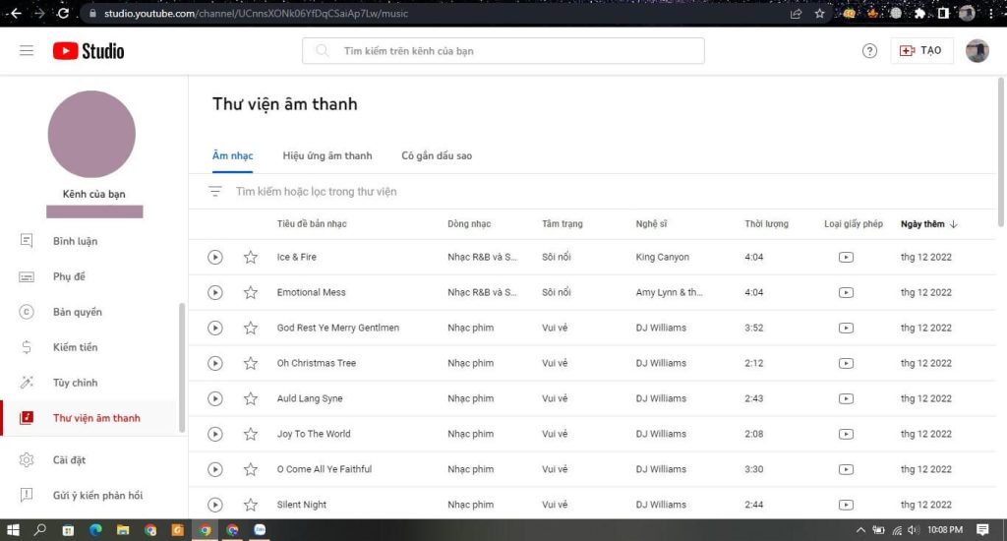Star God Rest Ye Merry Gentlmen
Image resolution: width=1007 pixels, height=541 pixels.
click(x=251, y=328)
